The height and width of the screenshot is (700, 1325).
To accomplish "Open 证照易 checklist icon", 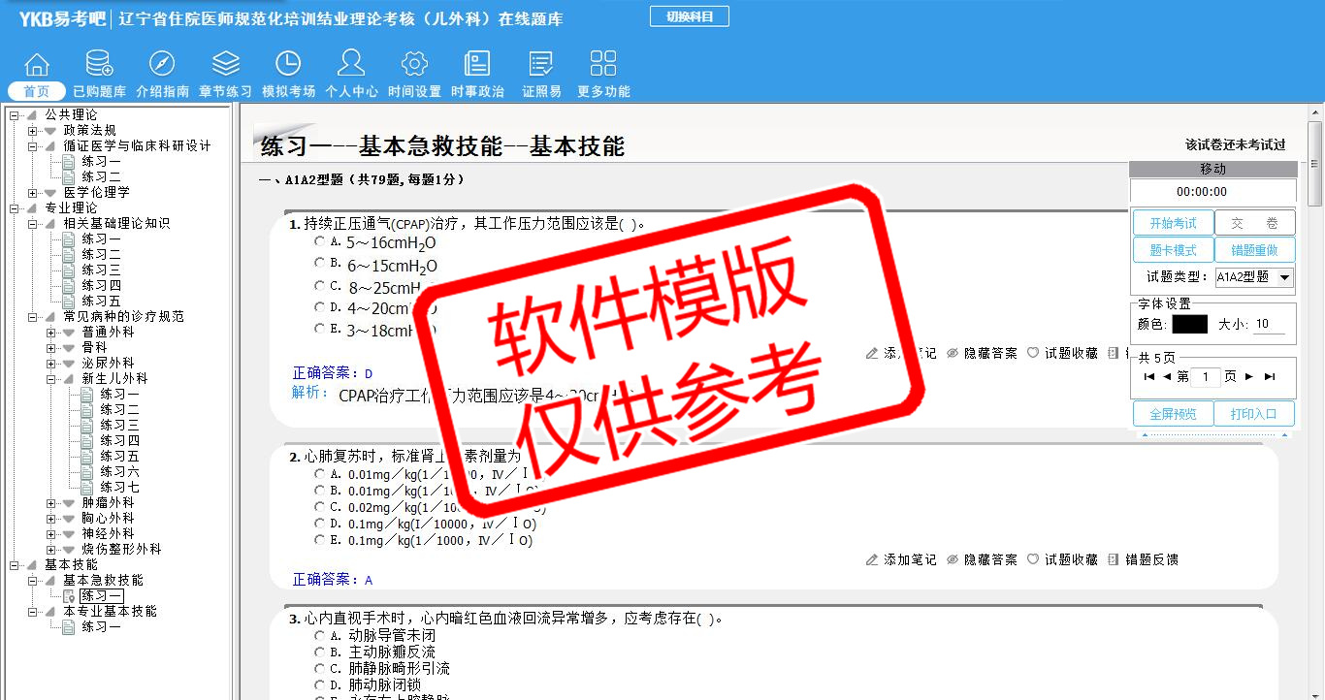I will 541,65.
